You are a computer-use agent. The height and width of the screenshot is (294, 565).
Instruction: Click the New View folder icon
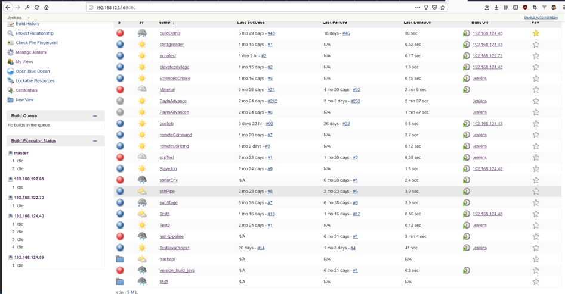[x=11, y=100]
